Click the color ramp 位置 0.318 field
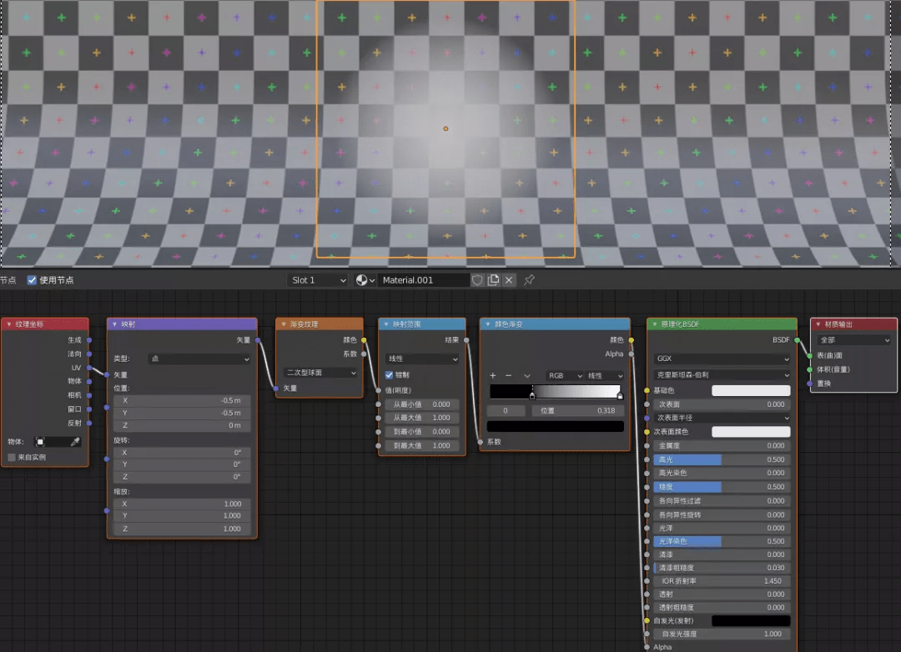Viewport: 901px width, 652px height. click(x=577, y=411)
